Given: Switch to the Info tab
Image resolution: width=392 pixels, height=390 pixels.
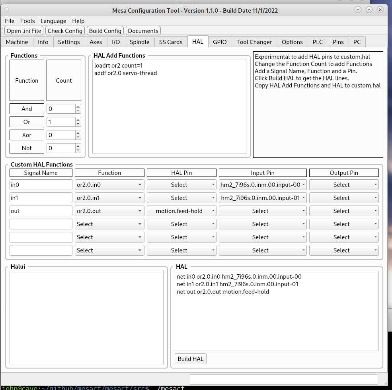Looking at the screenshot, I should click(x=43, y=42).
